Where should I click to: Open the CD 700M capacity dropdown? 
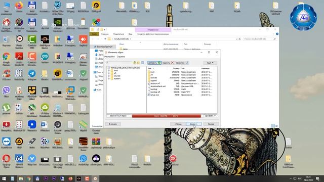coord(211,116)
